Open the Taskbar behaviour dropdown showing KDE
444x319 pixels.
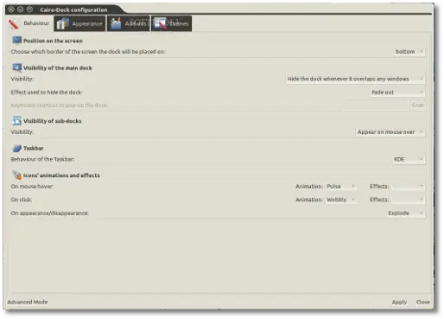(x=409, y=159)
